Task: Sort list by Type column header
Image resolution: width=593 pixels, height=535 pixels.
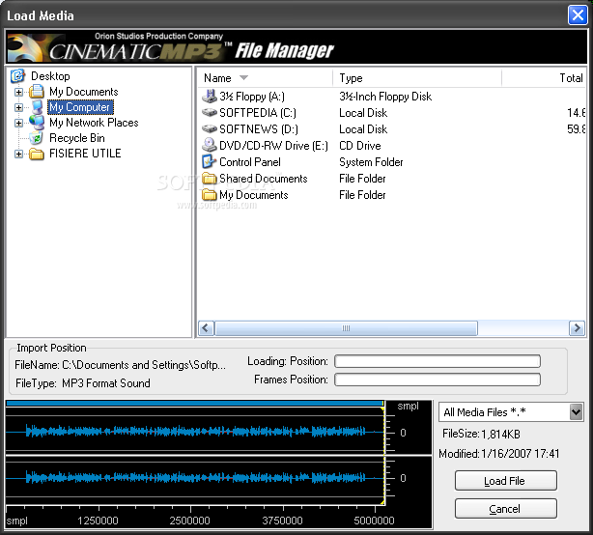Action: (417, 78)
